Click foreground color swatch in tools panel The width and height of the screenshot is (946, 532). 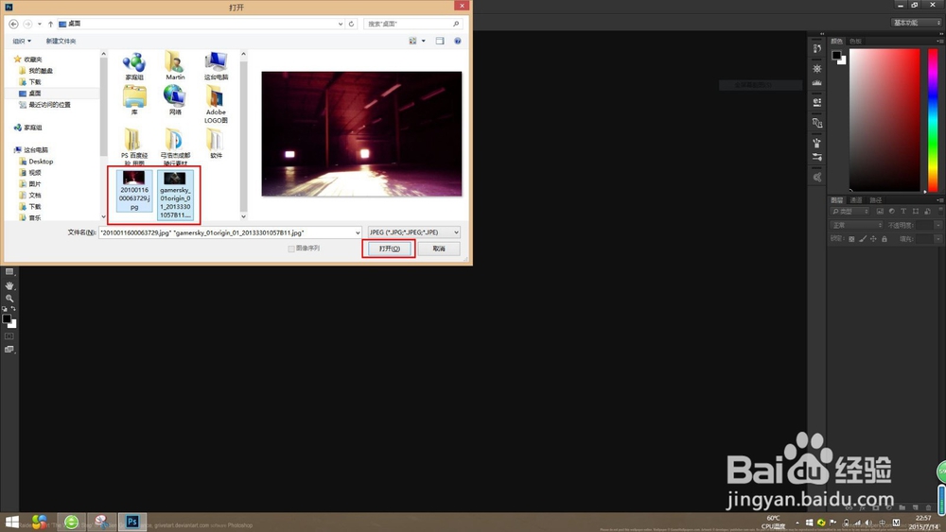7,318
